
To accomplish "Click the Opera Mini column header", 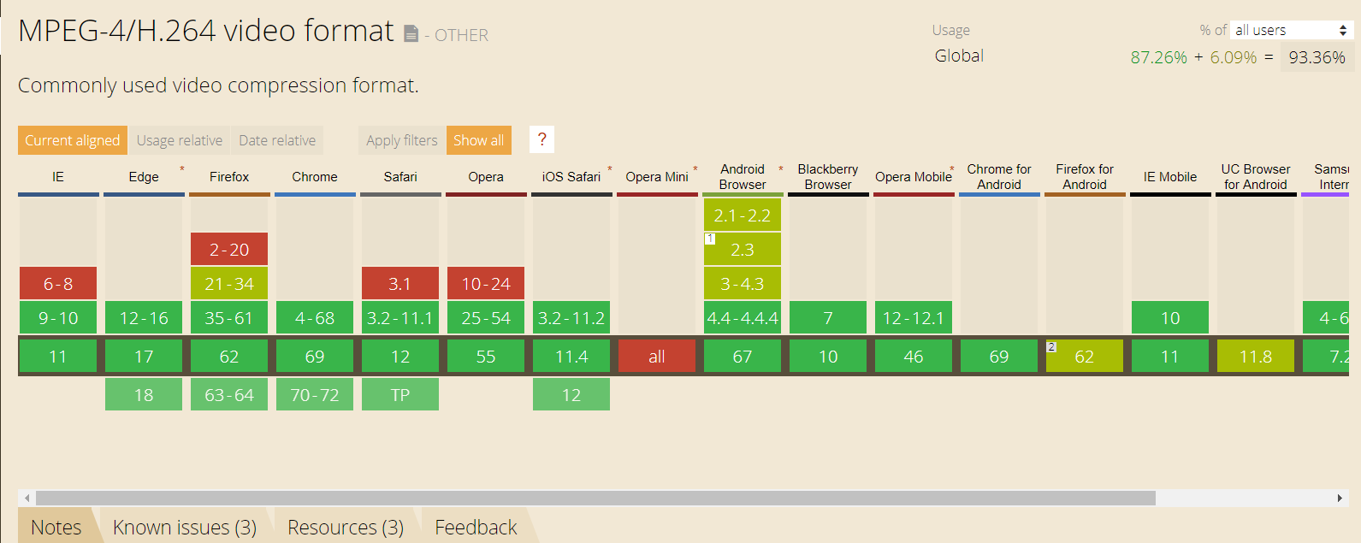I will pos(657,177).
